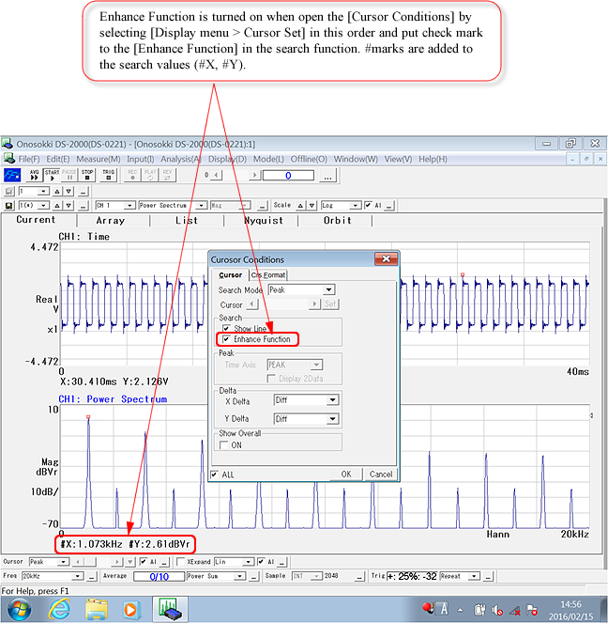This screenshot has width=608, height=623.
Task: Toggle the Al checkbox next to Log scale
Action: click(369, 205)
